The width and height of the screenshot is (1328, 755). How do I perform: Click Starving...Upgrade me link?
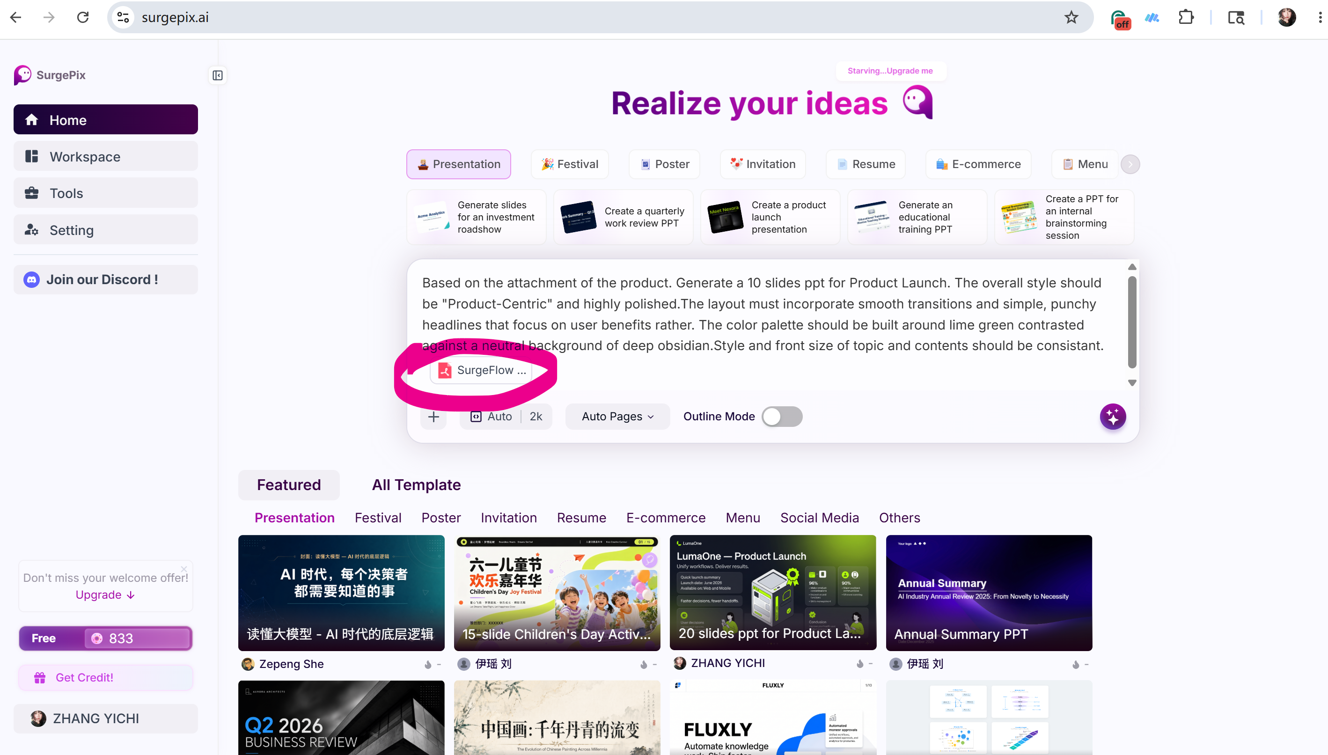pos(890,71)
